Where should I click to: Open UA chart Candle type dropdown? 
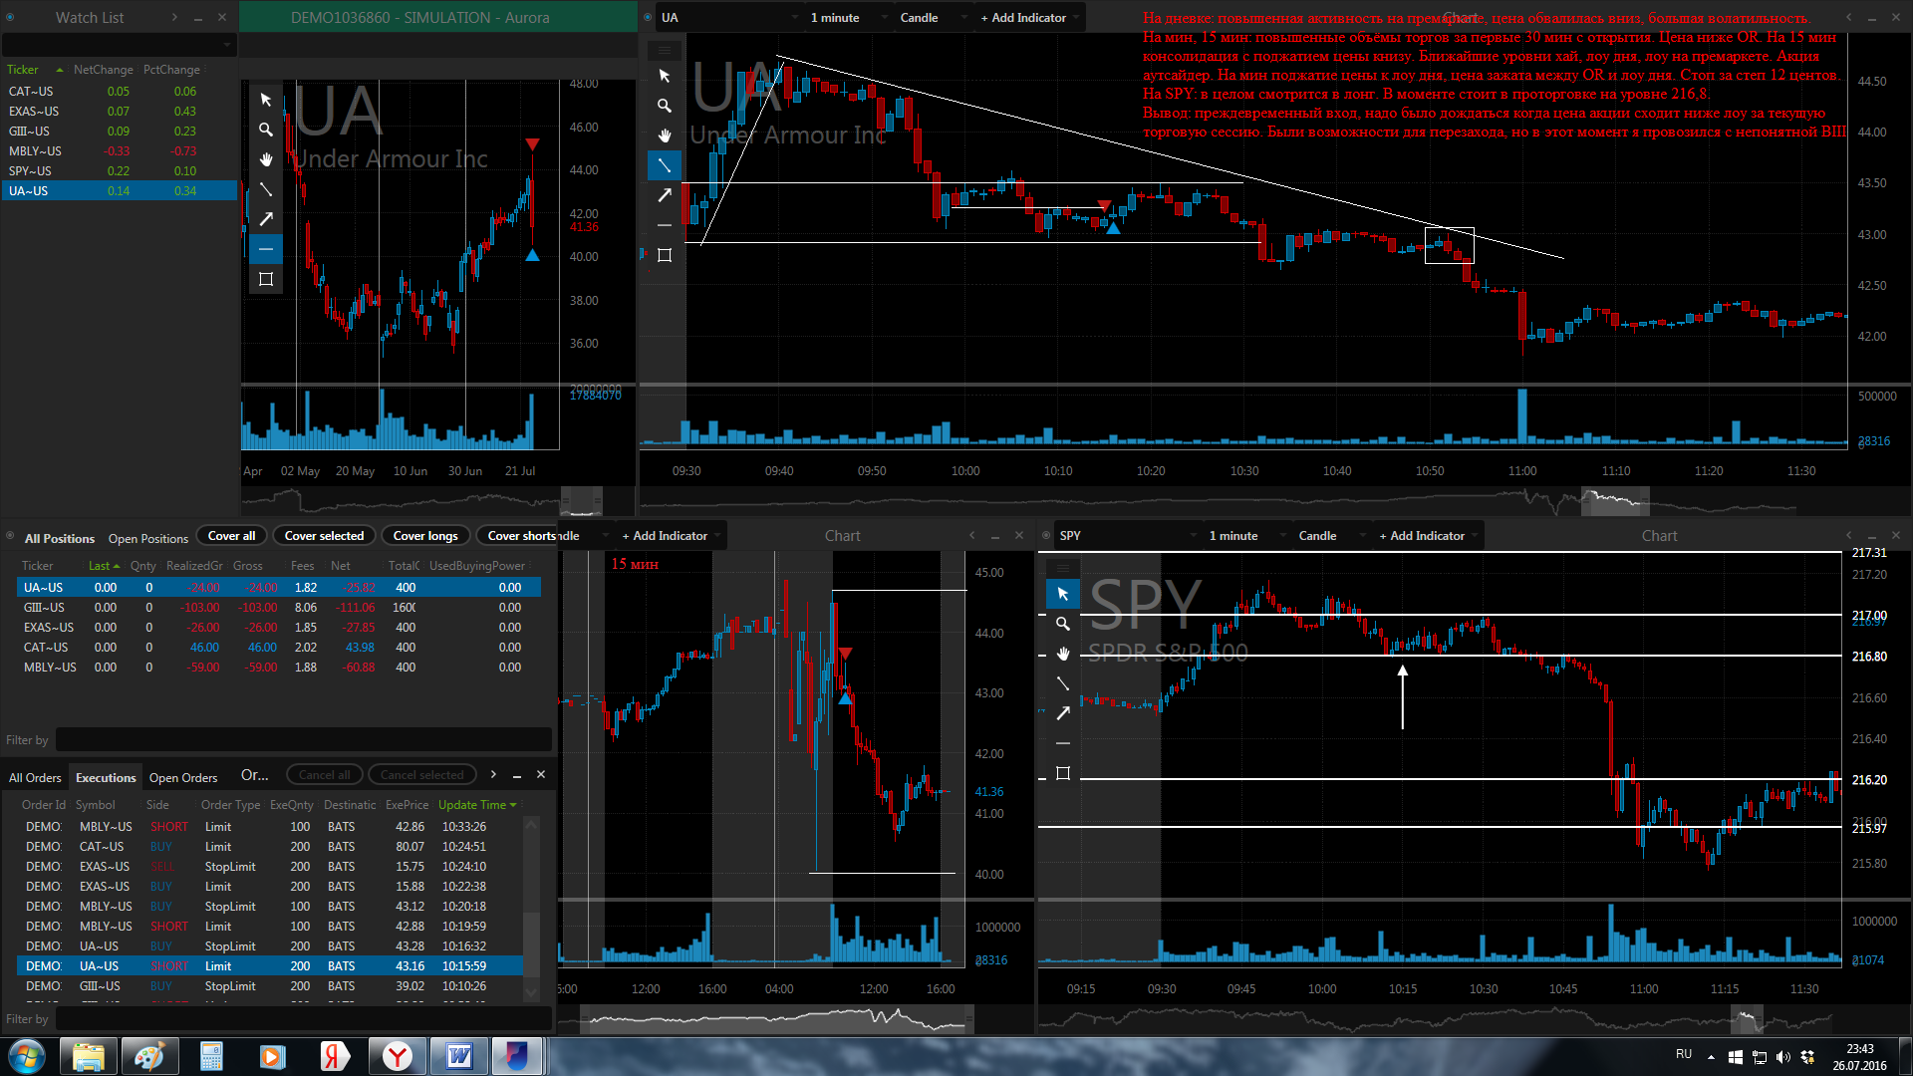click(x=934, y=18)
